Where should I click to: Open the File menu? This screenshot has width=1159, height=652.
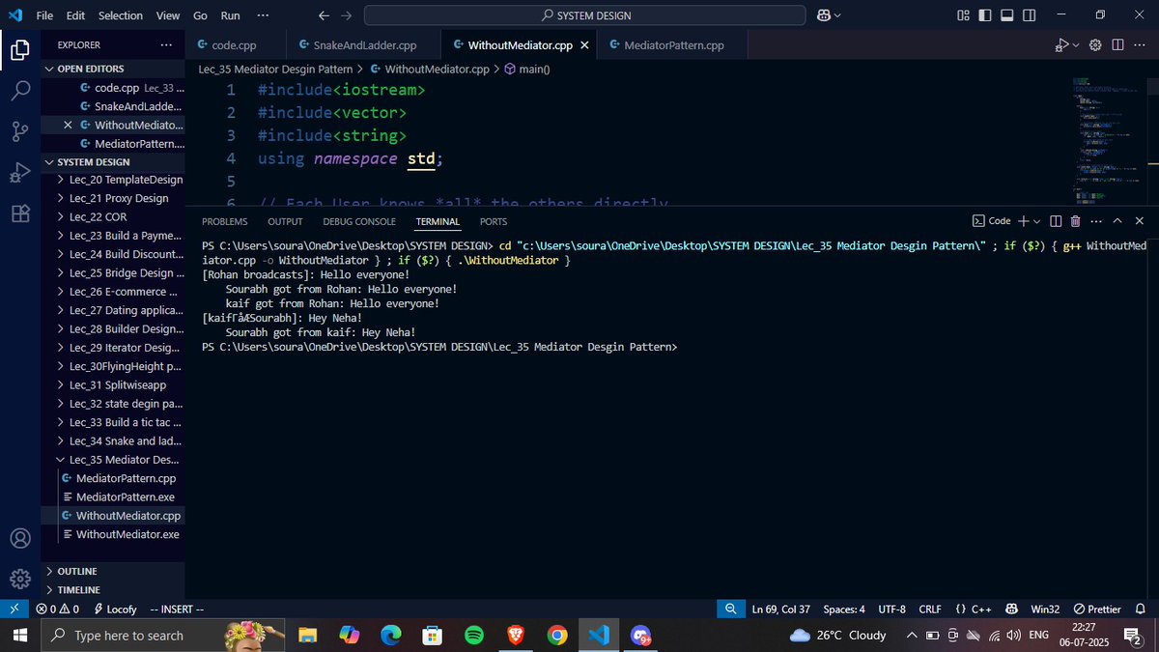44,15
